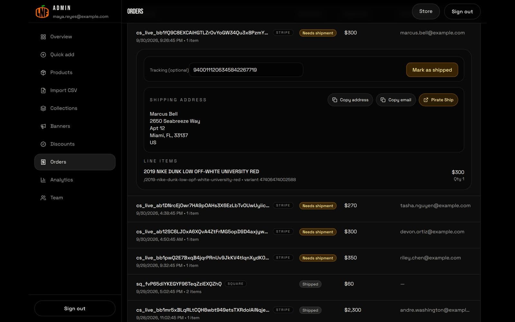Expand the devon.ortiz $300 order
Screen dimensions: 515x322
click(304, 235)
